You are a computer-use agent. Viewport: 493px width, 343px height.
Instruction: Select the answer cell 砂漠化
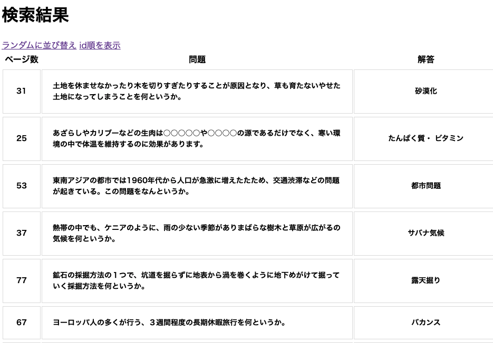pos(425,91)
